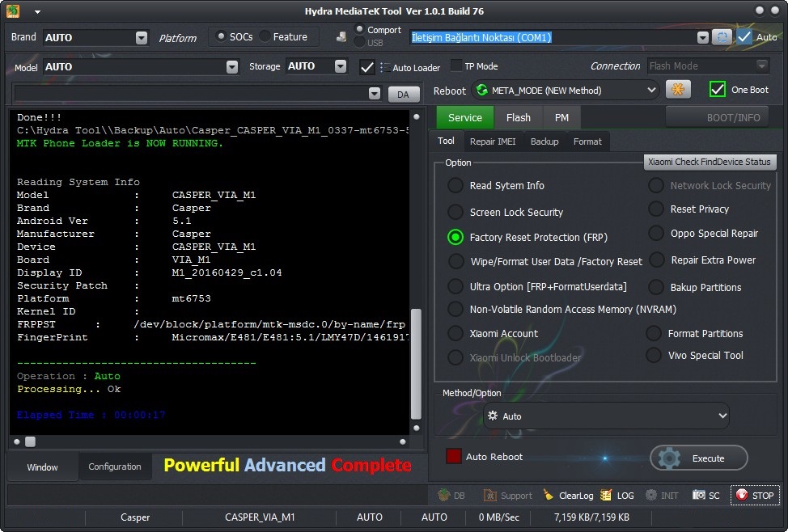Open the Tool sub-tab
This screenshot has height=532, width=788.
446,141
